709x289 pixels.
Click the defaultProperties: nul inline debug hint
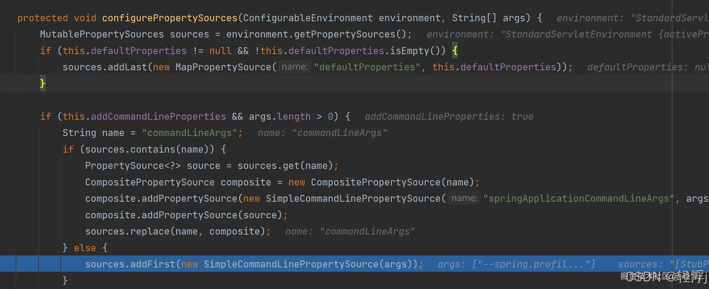648,67
